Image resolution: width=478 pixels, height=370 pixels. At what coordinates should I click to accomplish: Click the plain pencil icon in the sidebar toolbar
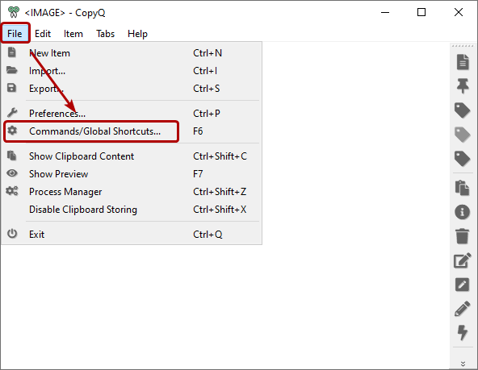(x=463, y=309)
